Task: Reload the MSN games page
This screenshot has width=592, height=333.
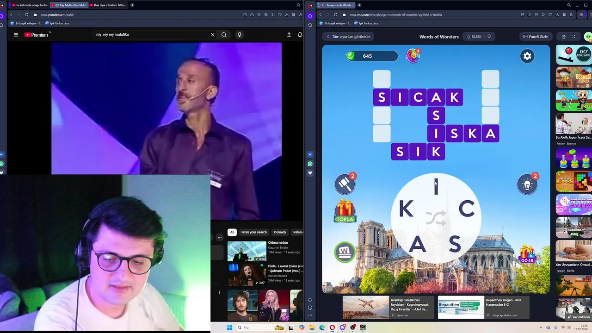Action: tap(335, 14)
